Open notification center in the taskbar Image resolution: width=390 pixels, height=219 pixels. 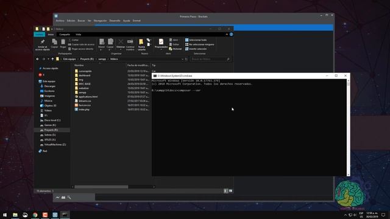[x=383, y=215]
